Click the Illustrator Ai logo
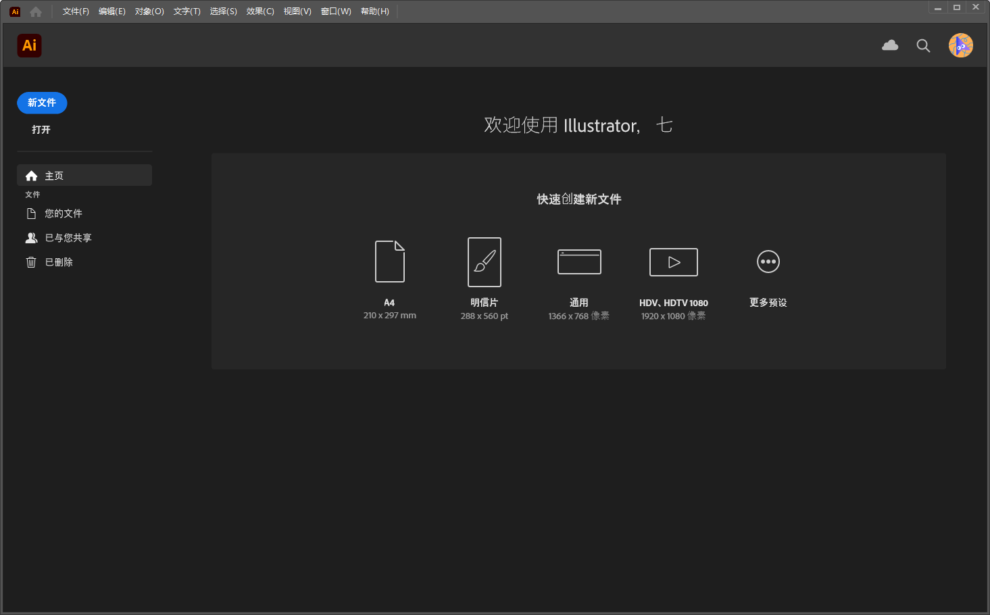 (29, 45)
